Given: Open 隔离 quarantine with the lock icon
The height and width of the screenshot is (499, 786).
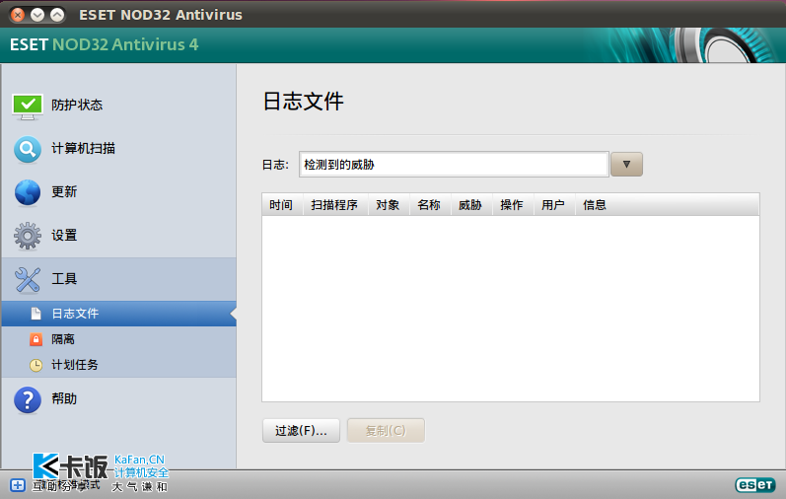Looking at the screenshot, I should click(36, 339).
